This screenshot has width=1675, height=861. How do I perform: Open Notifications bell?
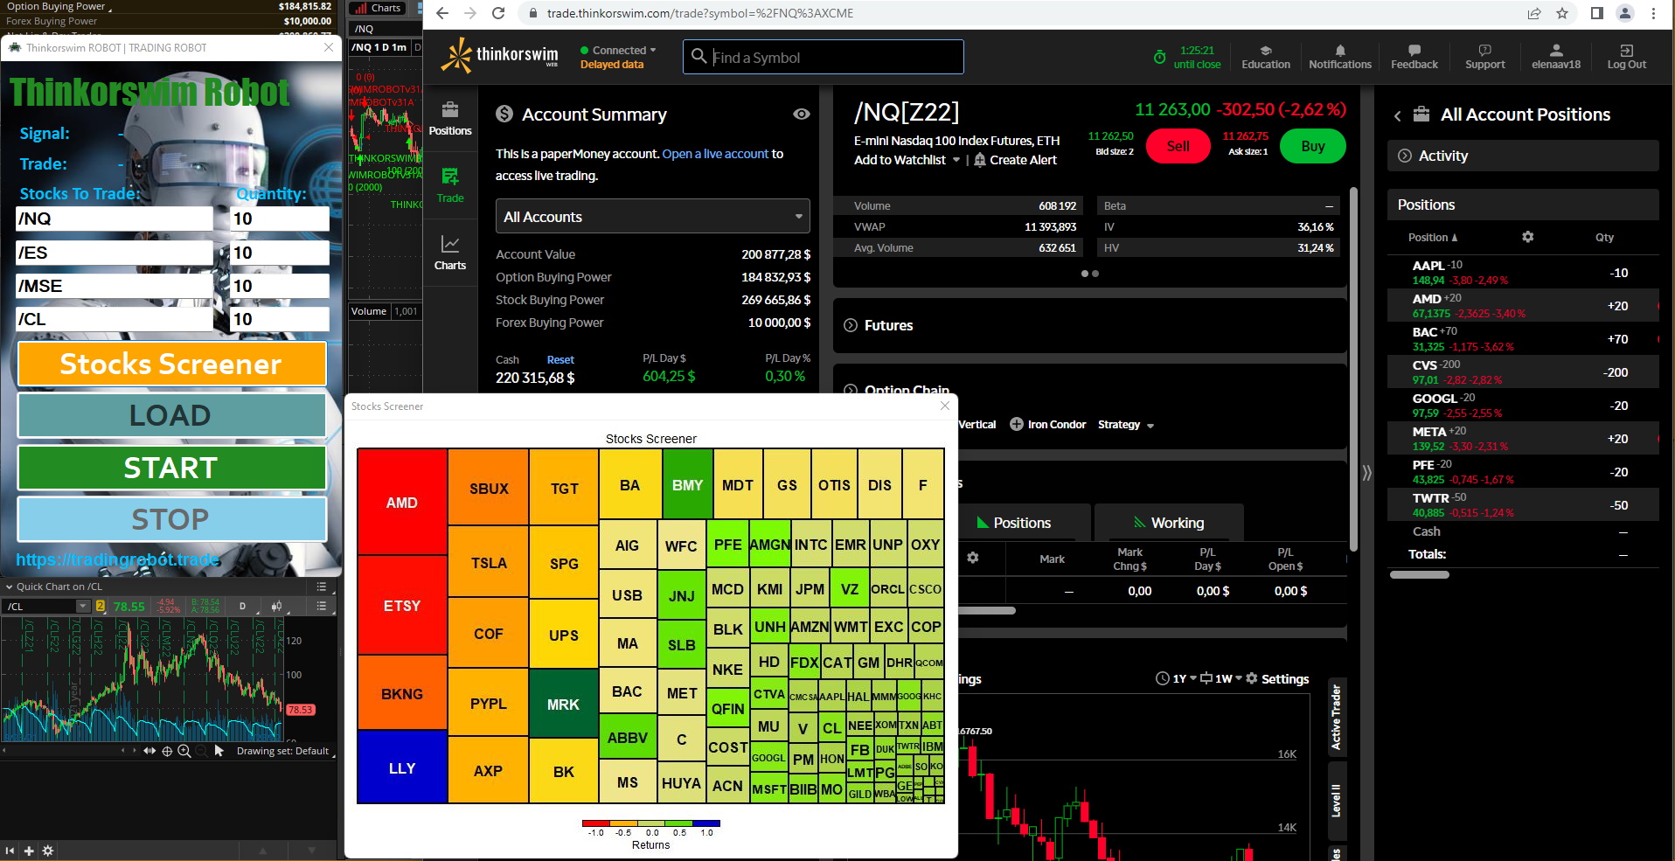tap(1339, 57)
